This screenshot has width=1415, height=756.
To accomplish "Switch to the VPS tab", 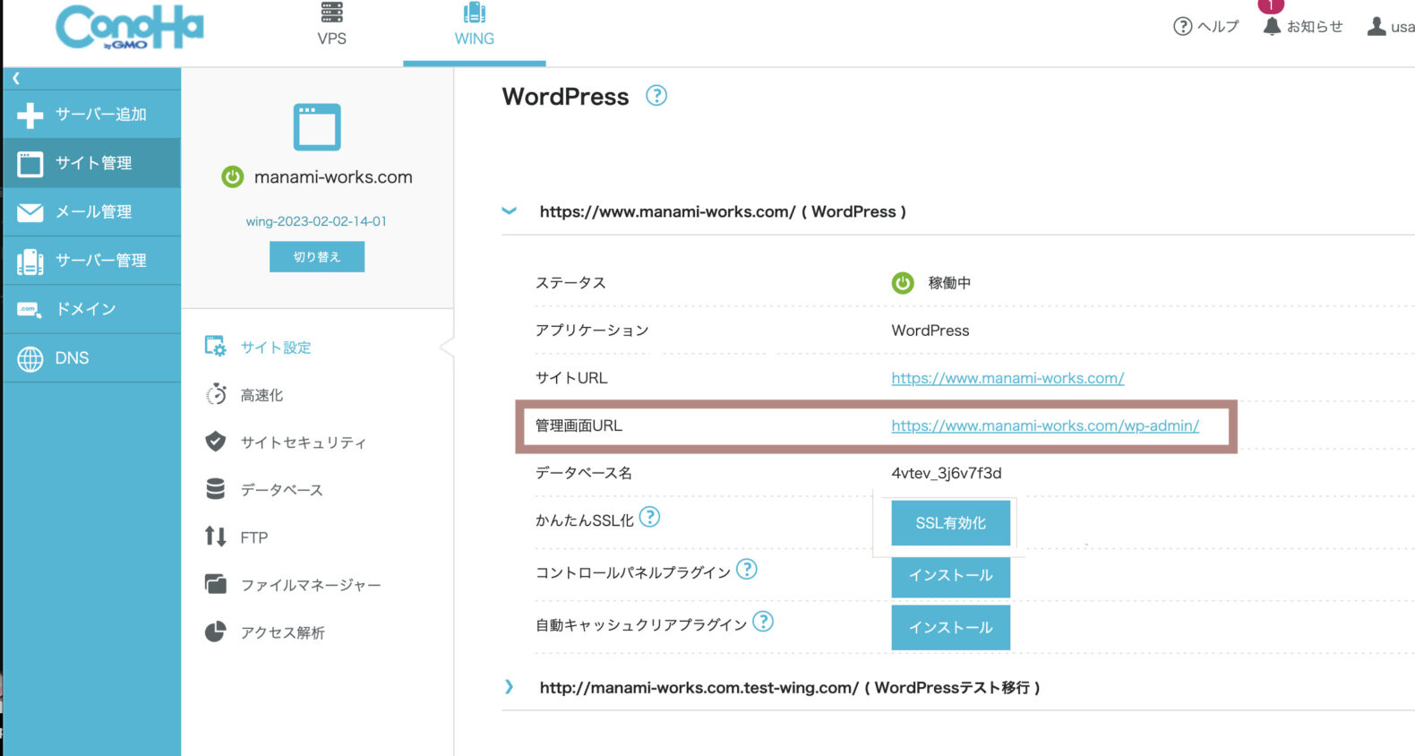I will [x=331, y=25].
